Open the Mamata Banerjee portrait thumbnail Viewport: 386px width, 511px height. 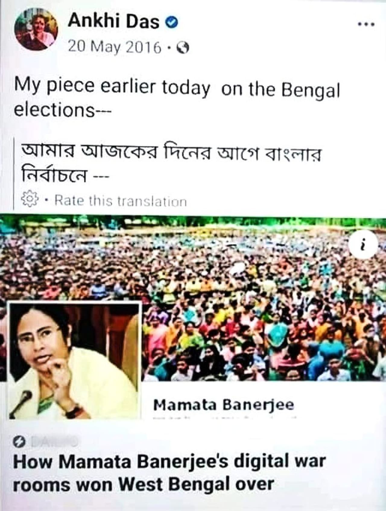click(75, 360)
